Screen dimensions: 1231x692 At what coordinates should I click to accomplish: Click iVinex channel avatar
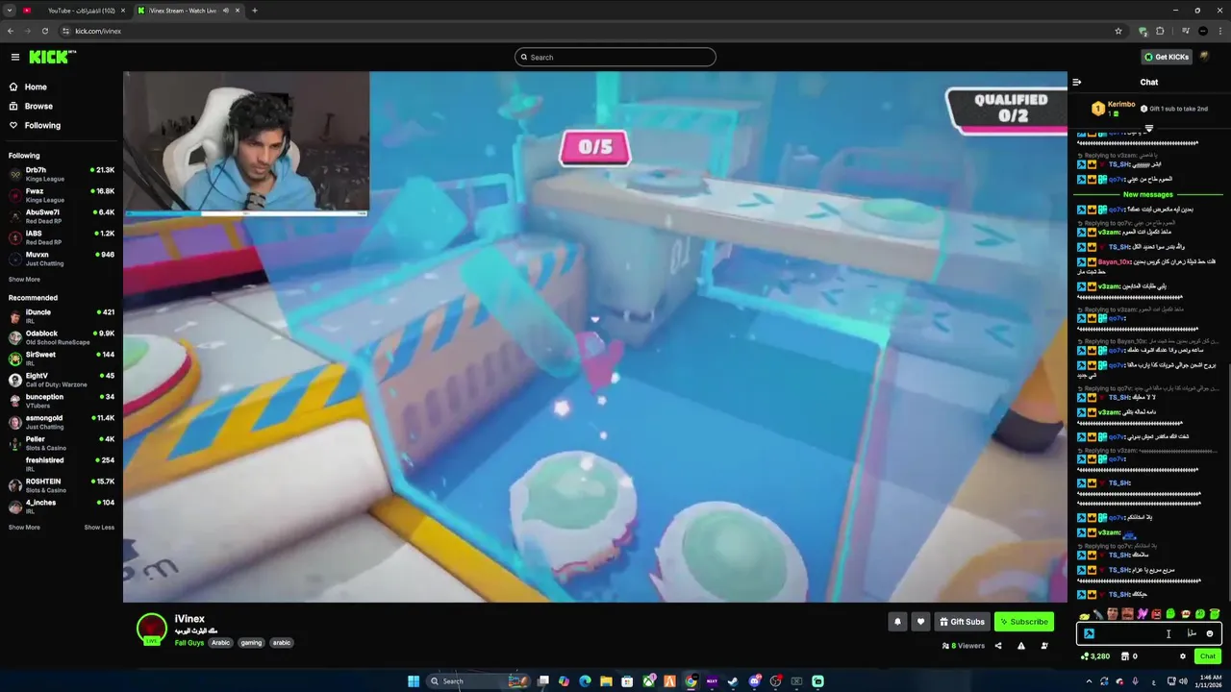click(x=151, y=629)
